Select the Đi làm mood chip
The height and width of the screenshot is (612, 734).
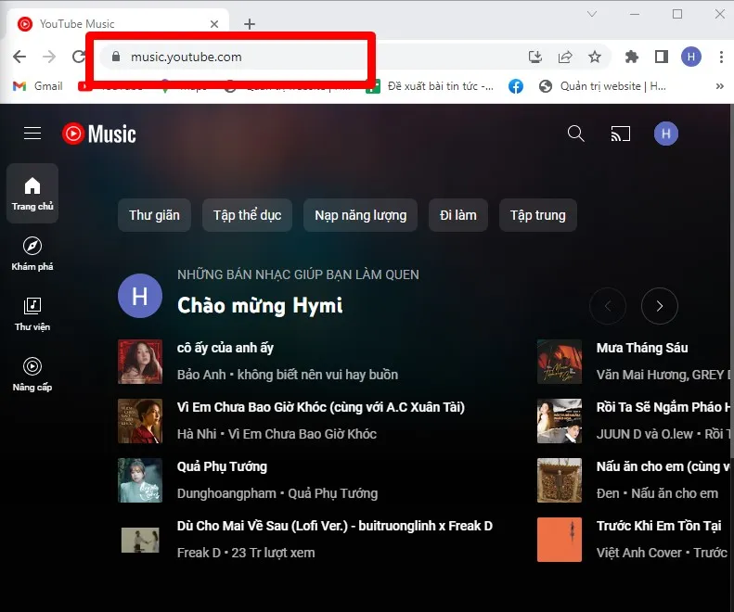point(457,215)
